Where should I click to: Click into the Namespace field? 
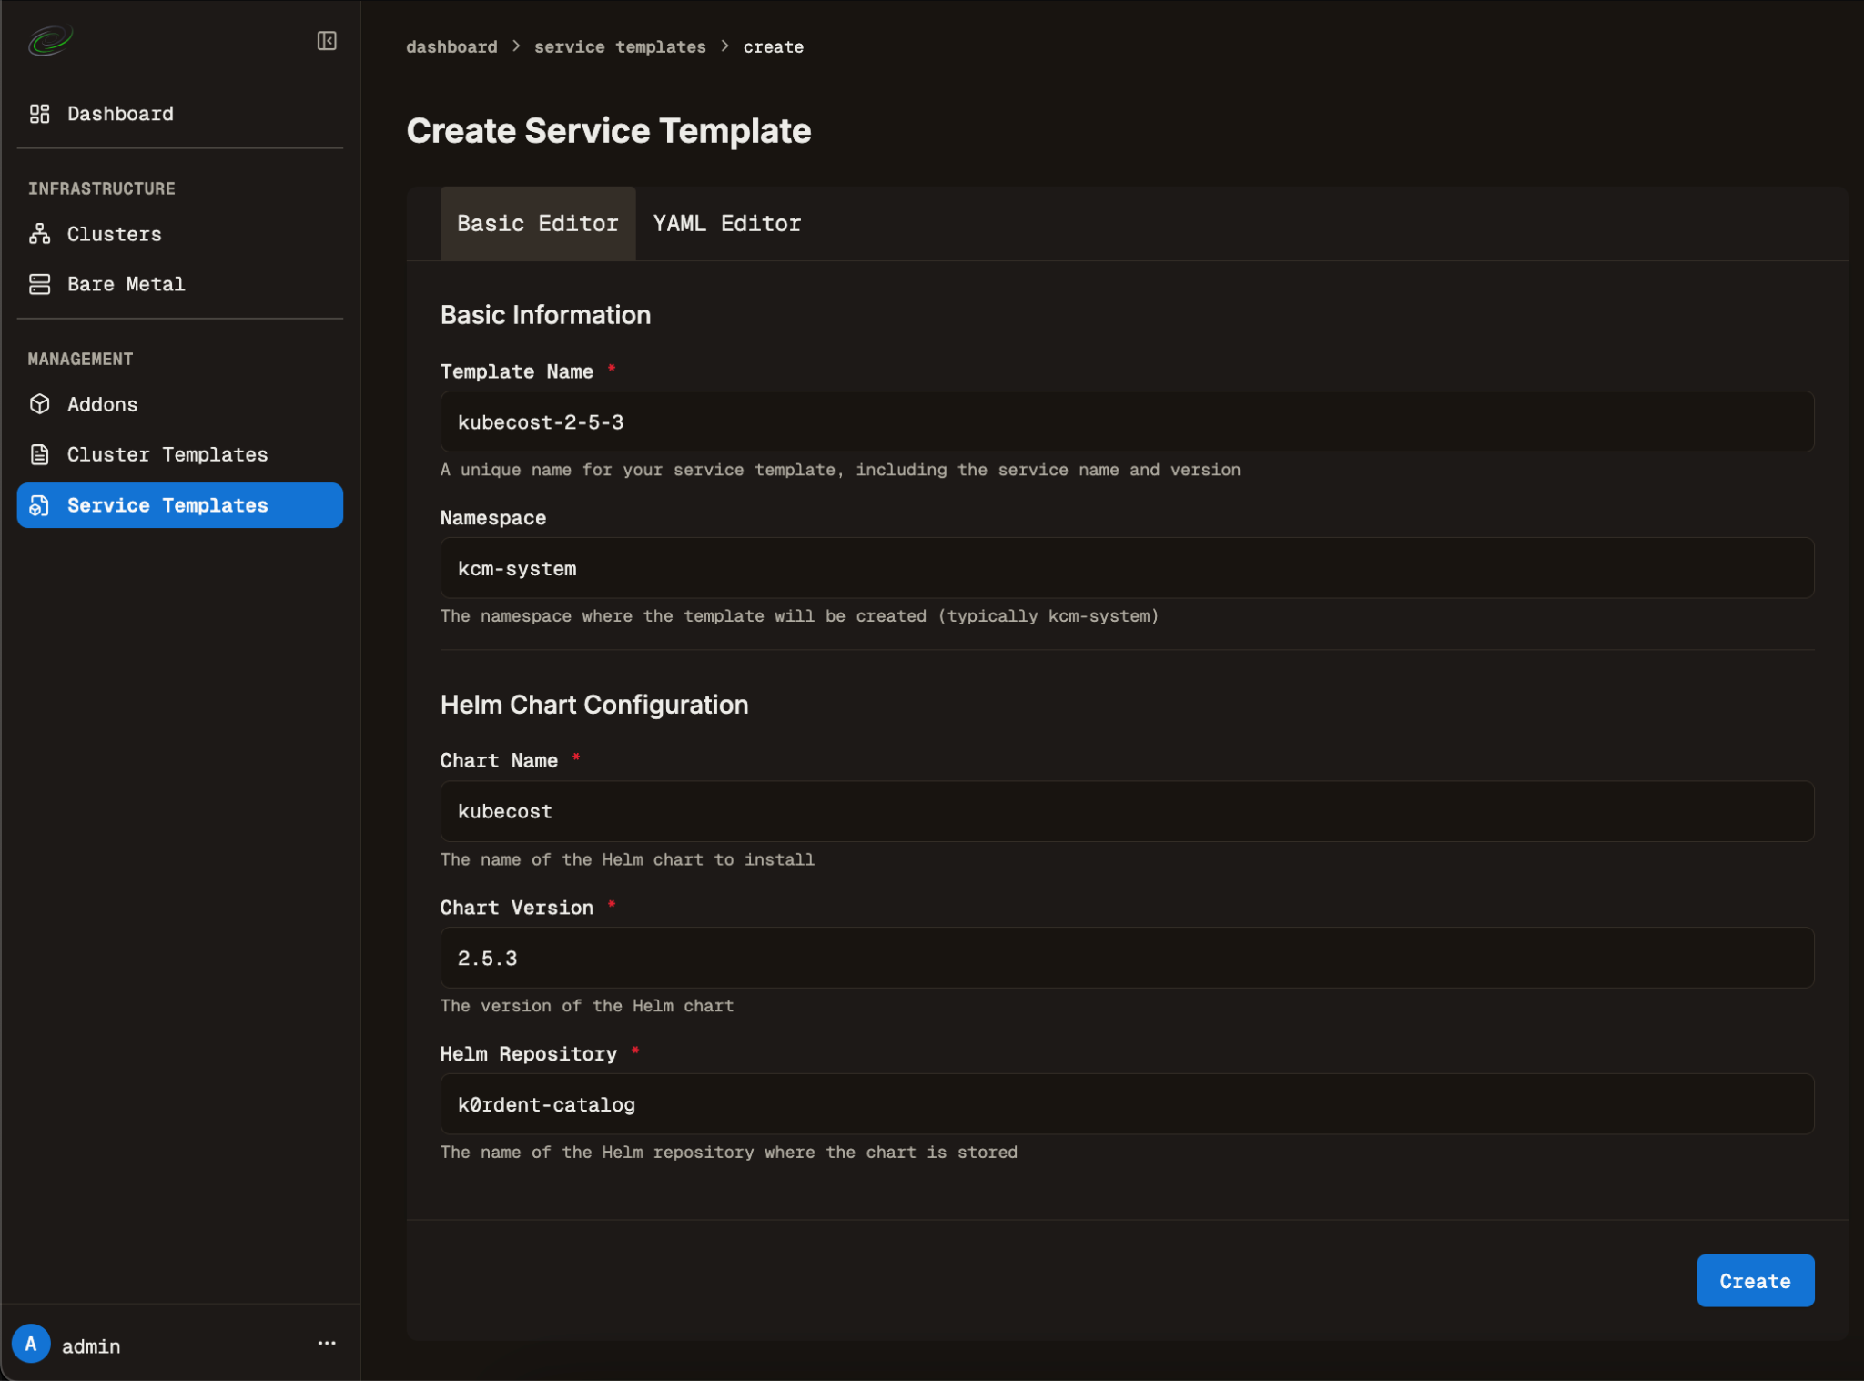pos(1126,568)
